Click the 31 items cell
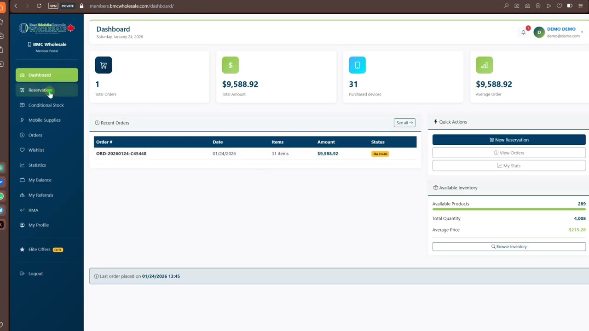Viewport: 589px width, 331px height. pyautogui.click(x=280, y=154)
